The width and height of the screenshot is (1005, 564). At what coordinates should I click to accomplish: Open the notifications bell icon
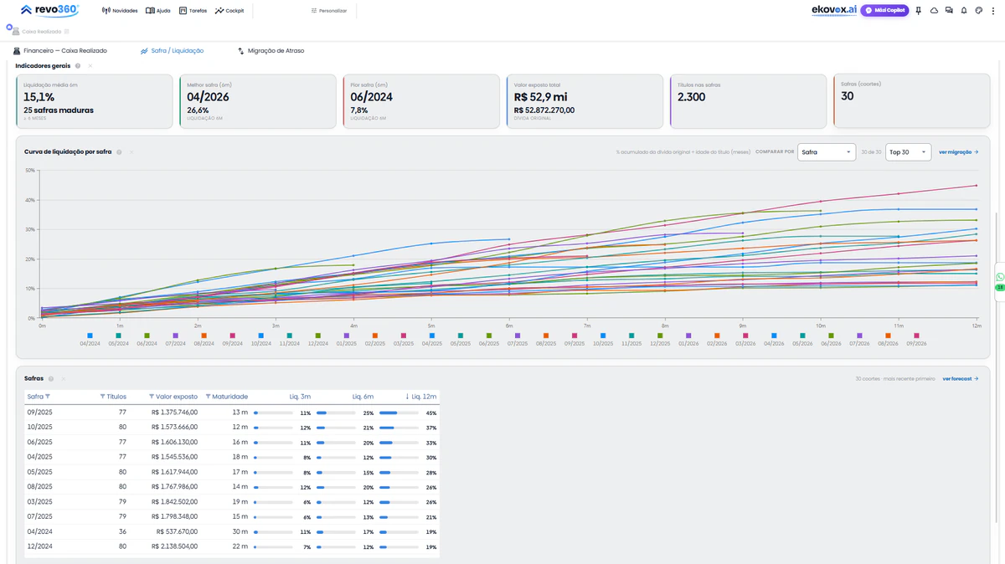pos(964,11)
